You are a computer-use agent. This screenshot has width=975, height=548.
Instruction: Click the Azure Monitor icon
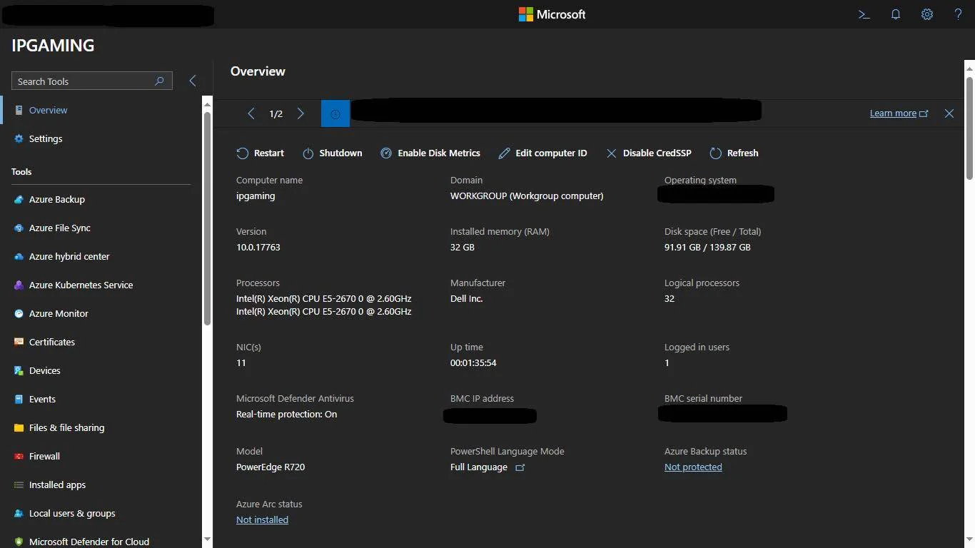(x=19, y=314)
